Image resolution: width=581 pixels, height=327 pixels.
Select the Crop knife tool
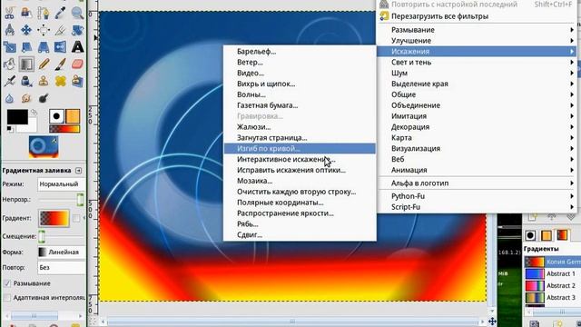coord(61,30)
